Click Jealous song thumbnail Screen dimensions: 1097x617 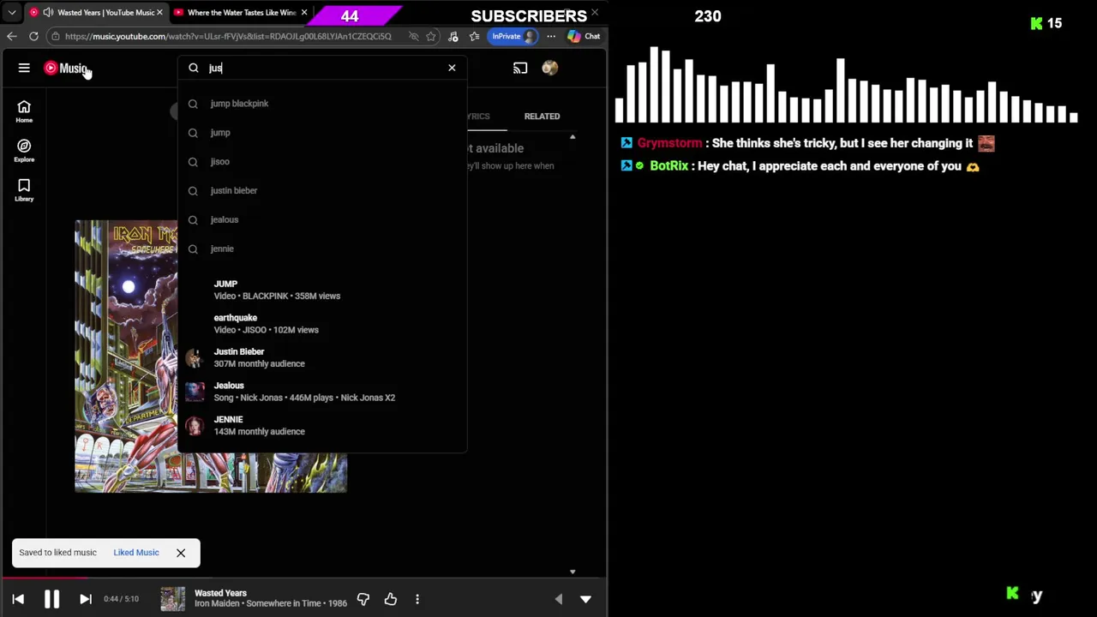(195, 392)
